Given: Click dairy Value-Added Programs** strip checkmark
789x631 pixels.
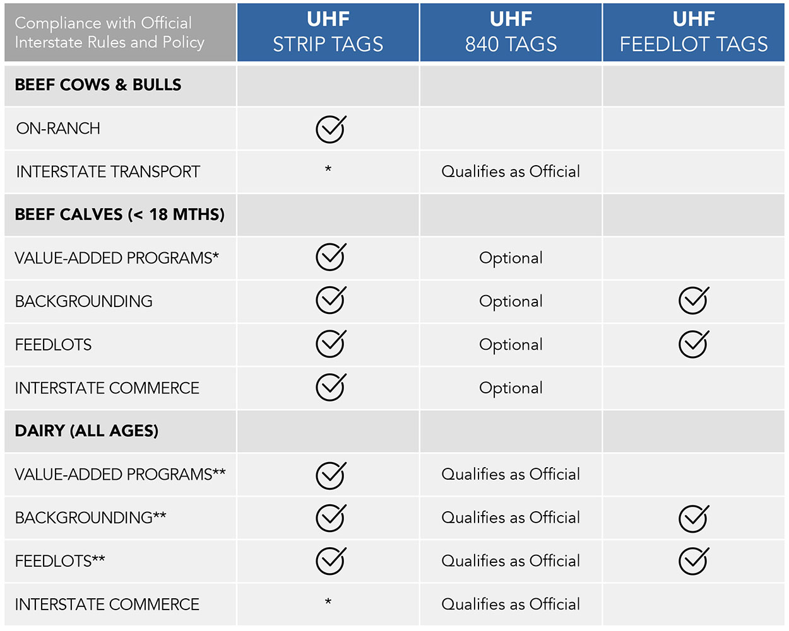Looking at the screenshot, I should [330, 475].
